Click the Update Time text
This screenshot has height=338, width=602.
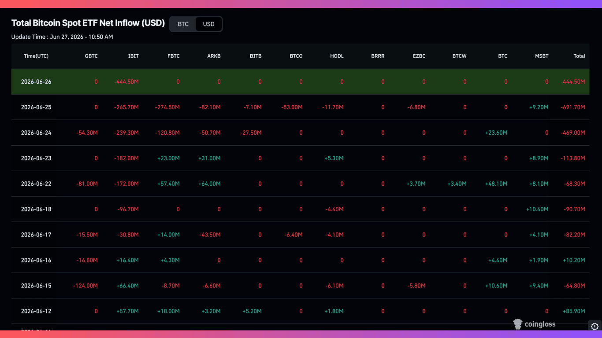62,37
